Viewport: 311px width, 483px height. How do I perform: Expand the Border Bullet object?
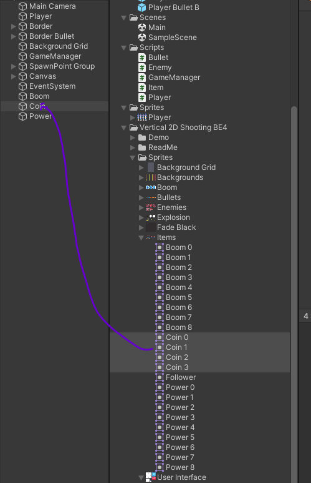click(x=14, y=36)
